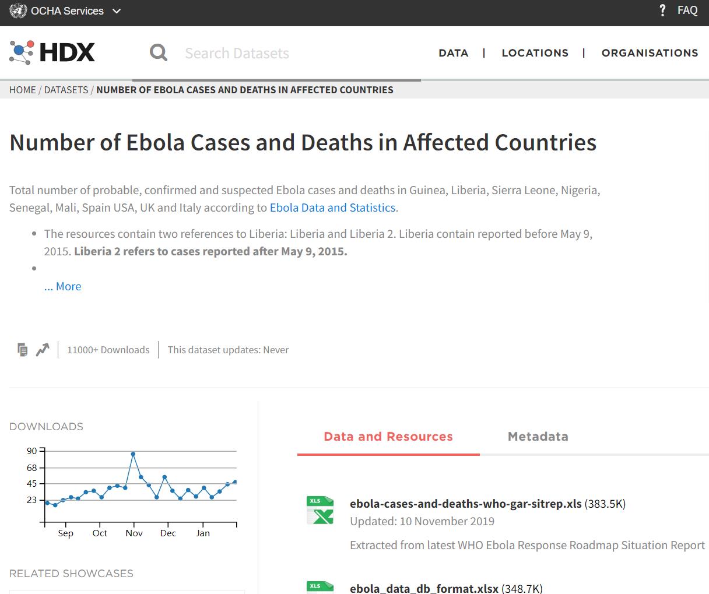The height and width of the screenshot is (594, 709).
Task: Go to DATASETS in the breadcrumb
Action: tap(66, 90)
